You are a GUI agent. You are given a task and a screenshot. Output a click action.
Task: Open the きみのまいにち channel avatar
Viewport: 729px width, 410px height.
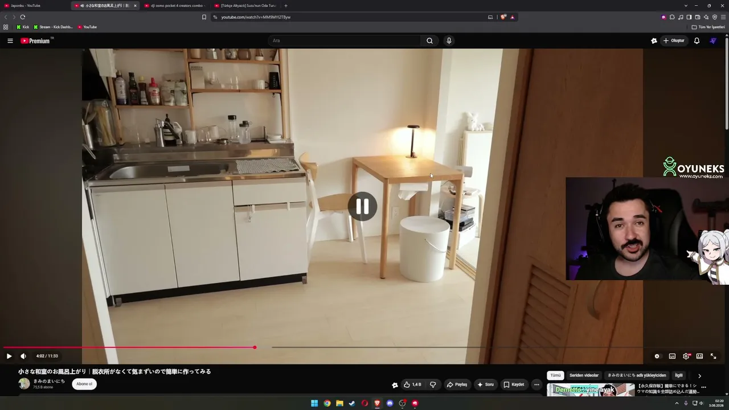24,384
